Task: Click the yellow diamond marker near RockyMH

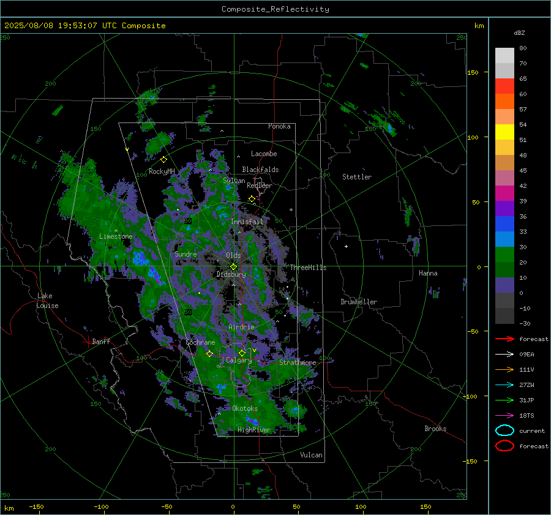Action: pyautogui.click(x=163, y=160)
